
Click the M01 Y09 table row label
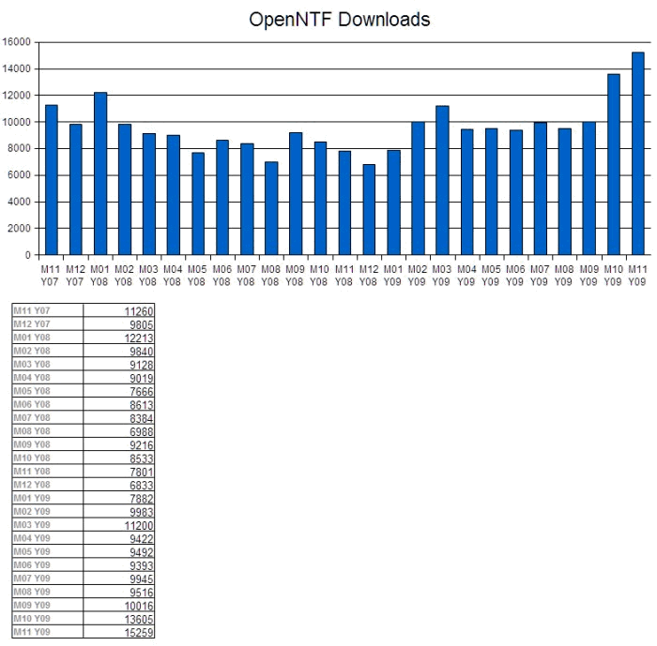pos(32,498)
